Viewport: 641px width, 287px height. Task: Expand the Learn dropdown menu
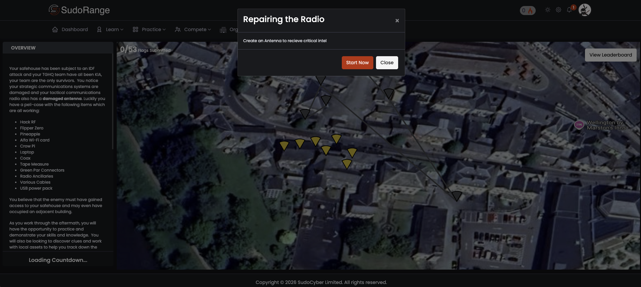(110, 29)
